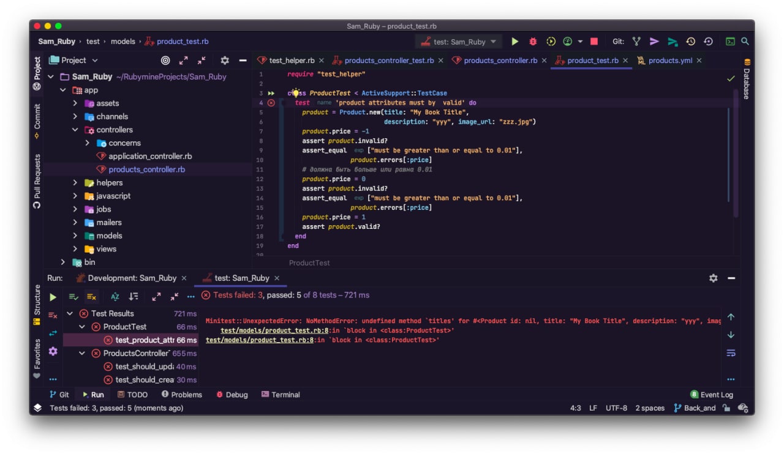Click the Git rollback icon
The height and width of the screenshot is (454, 784).
pyautogui.click(x=709, y=42)
